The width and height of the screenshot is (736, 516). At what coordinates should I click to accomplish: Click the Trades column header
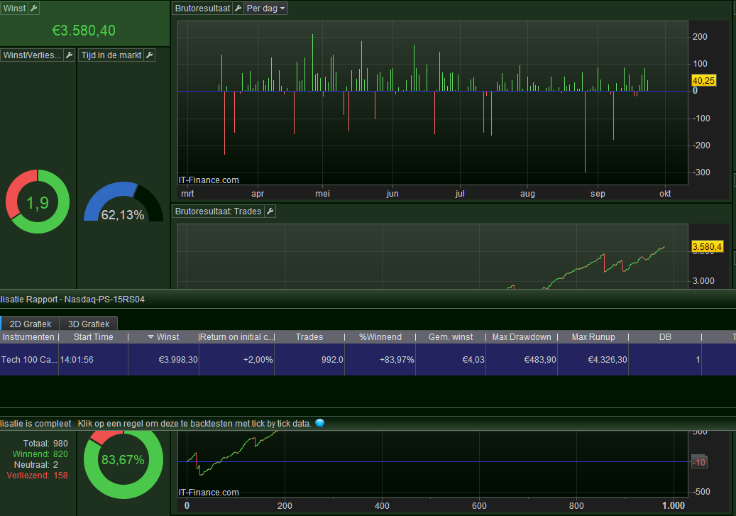(309, 337)
